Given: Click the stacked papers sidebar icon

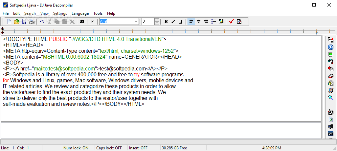Looking at the screenshot, I should 331,112.
